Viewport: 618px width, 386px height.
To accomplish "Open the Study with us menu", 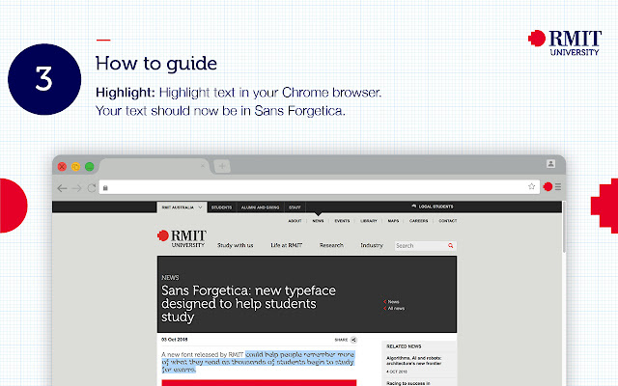I will click(x=236, y=246).
